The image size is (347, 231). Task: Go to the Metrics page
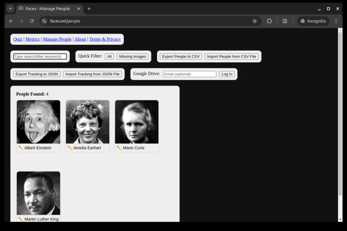[33, 39]
